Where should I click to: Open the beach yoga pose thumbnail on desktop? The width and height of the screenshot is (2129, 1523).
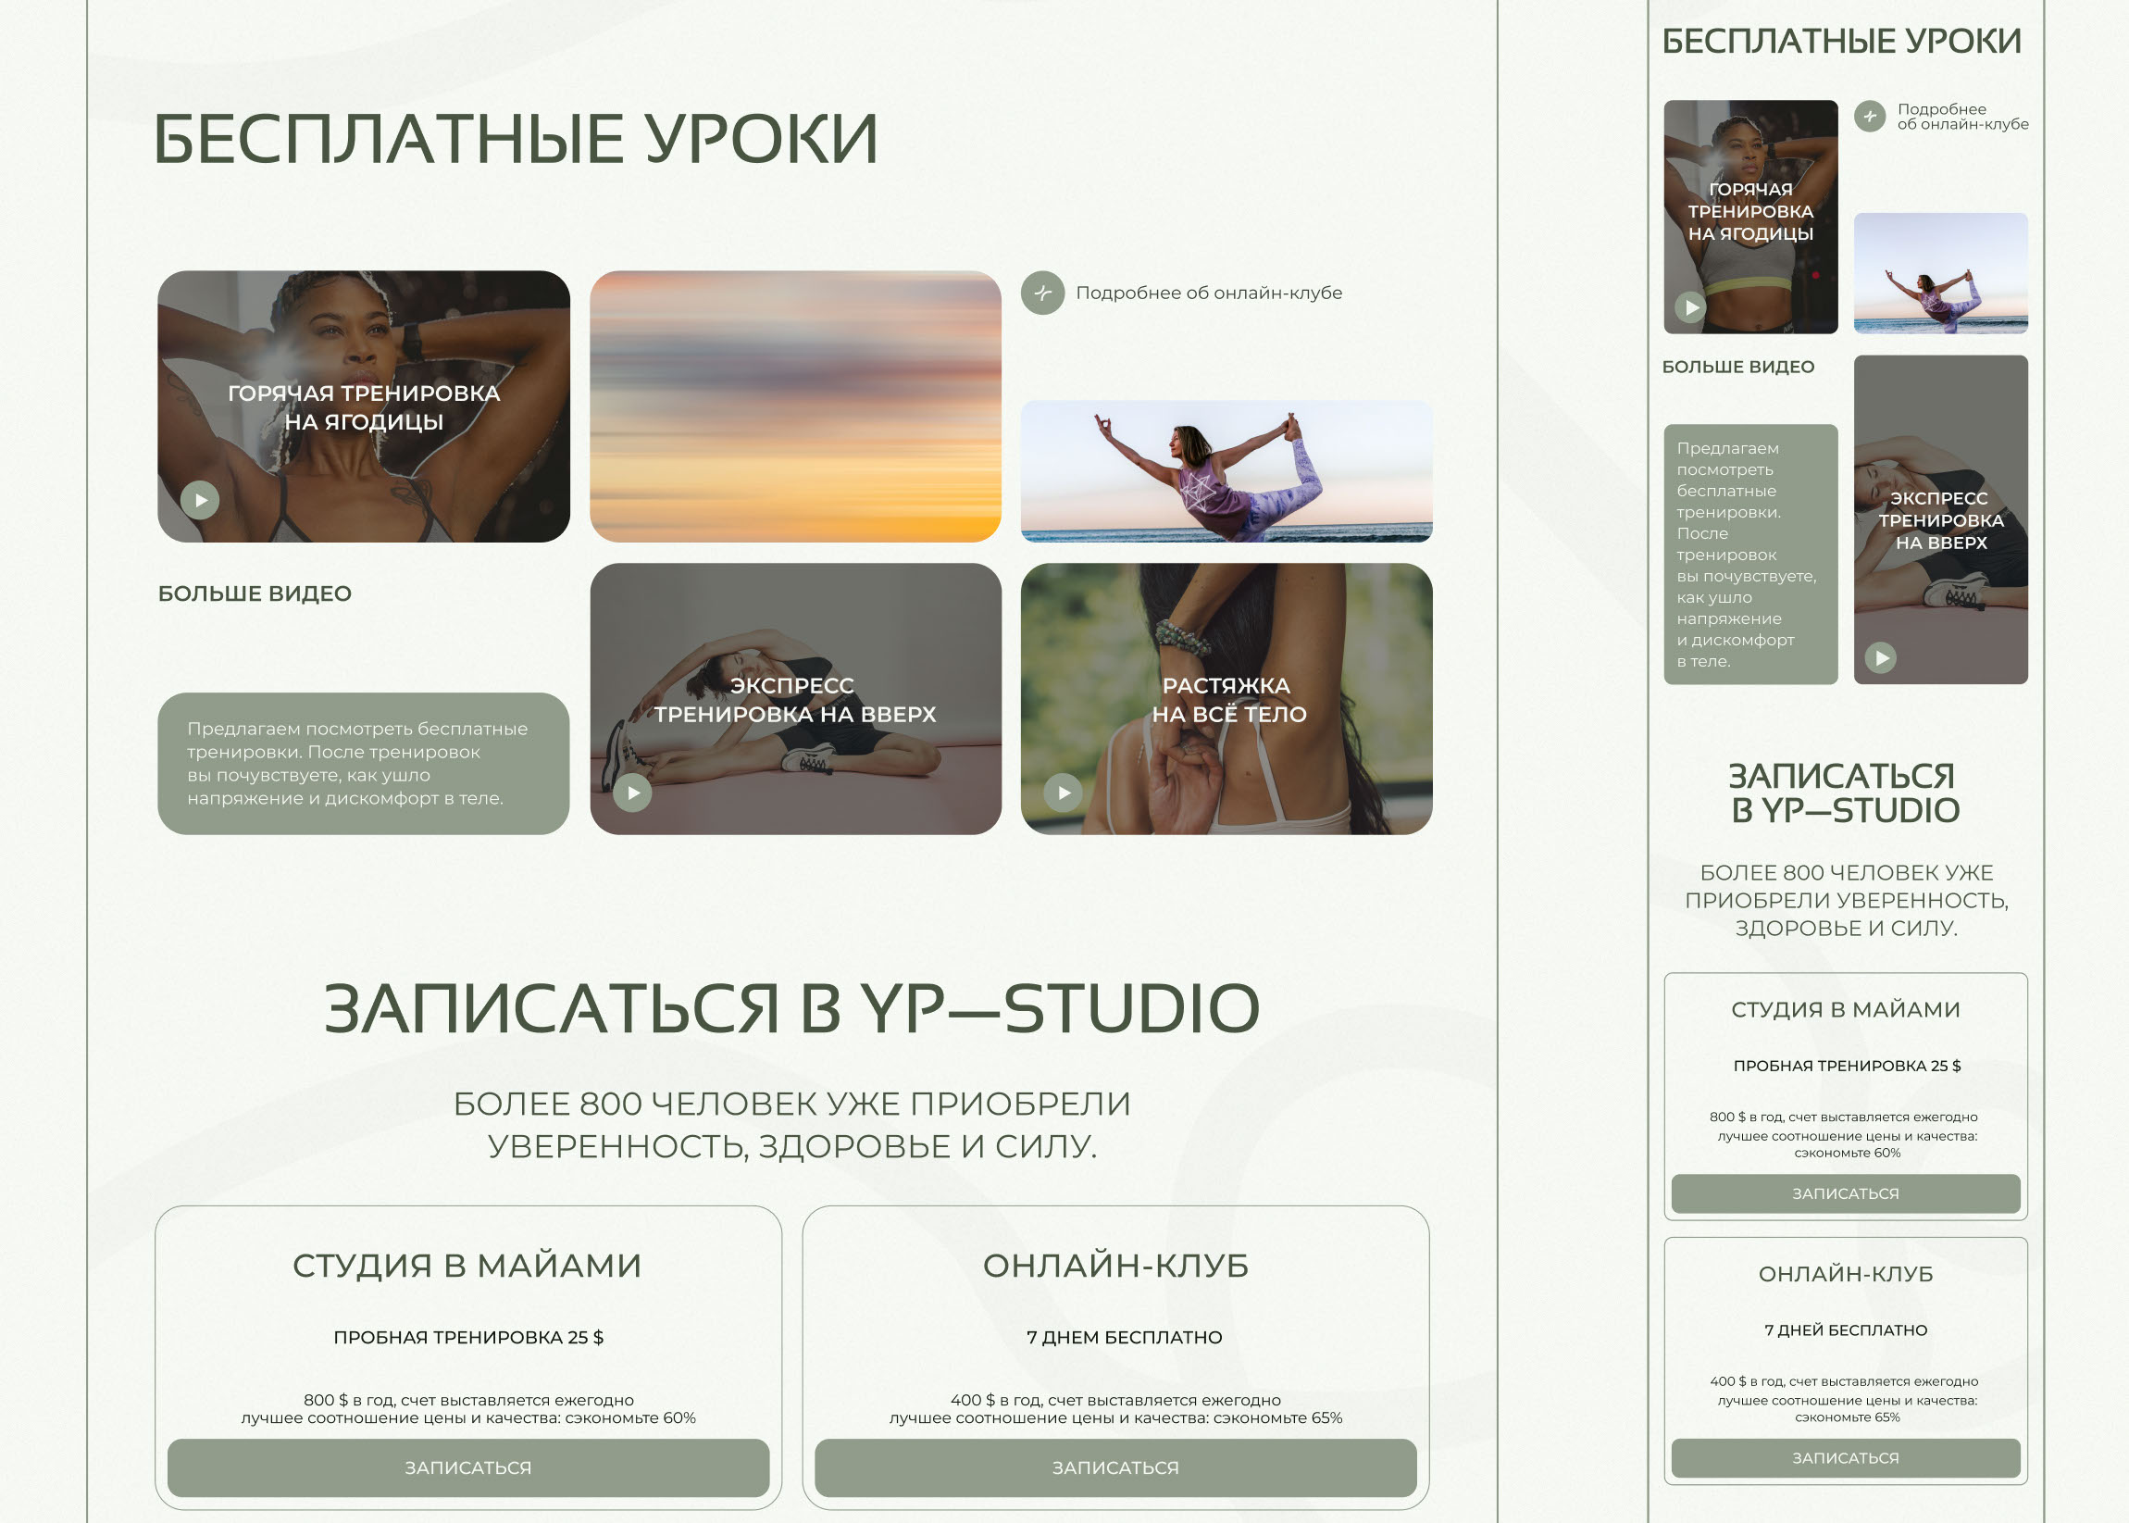[x=1226, y=470]
